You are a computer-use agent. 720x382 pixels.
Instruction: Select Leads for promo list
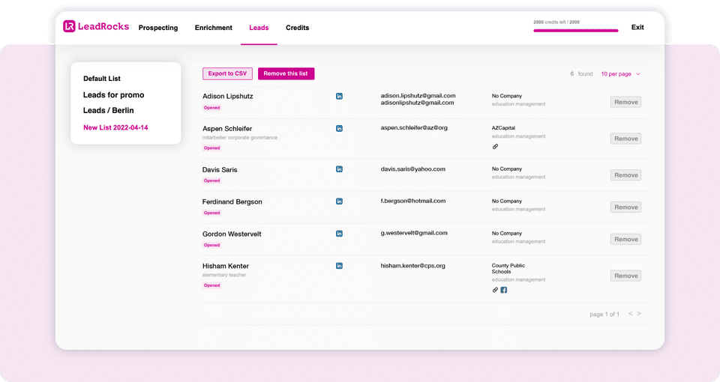(113, 95)
